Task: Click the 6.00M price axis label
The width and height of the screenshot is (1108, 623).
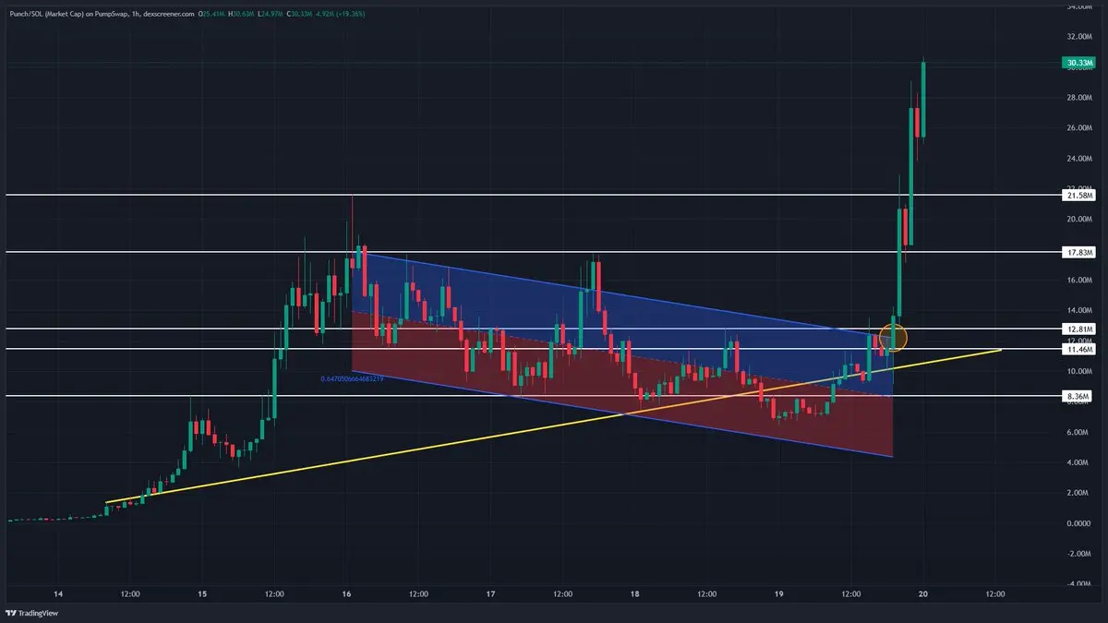Action: (1078, 433)
